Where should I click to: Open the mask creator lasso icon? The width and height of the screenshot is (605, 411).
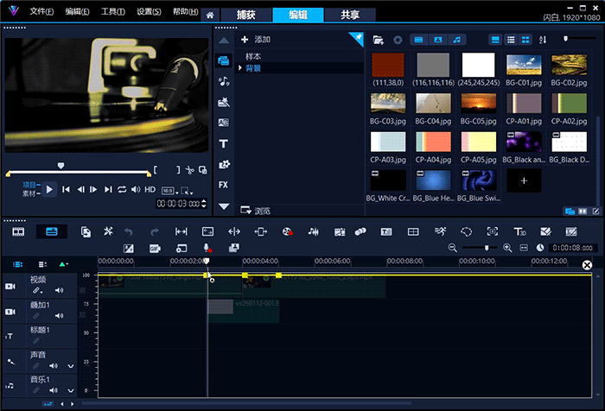click(466, 231)
